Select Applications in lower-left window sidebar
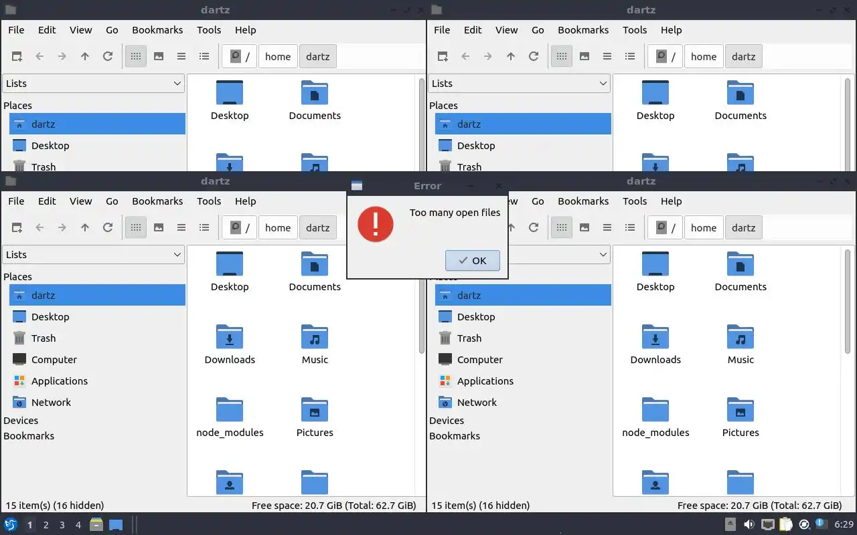 [97, 381]
